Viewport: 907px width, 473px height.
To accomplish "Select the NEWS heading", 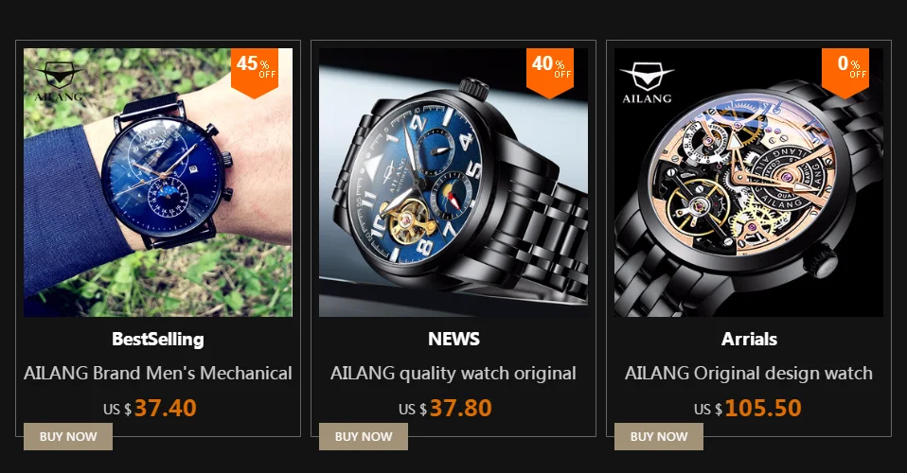I will [454, 339].
